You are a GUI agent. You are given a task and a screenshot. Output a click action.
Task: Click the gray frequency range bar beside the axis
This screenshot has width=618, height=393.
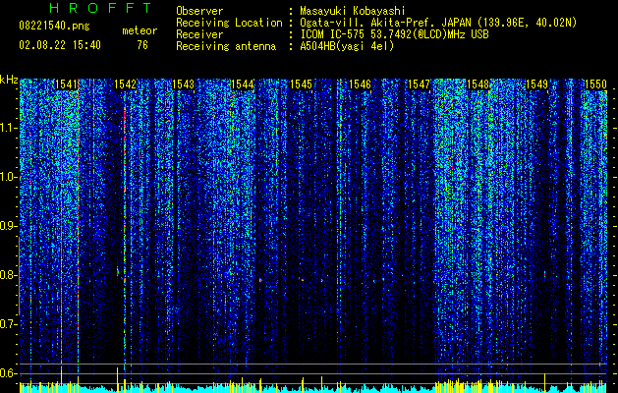coord(19,276)
